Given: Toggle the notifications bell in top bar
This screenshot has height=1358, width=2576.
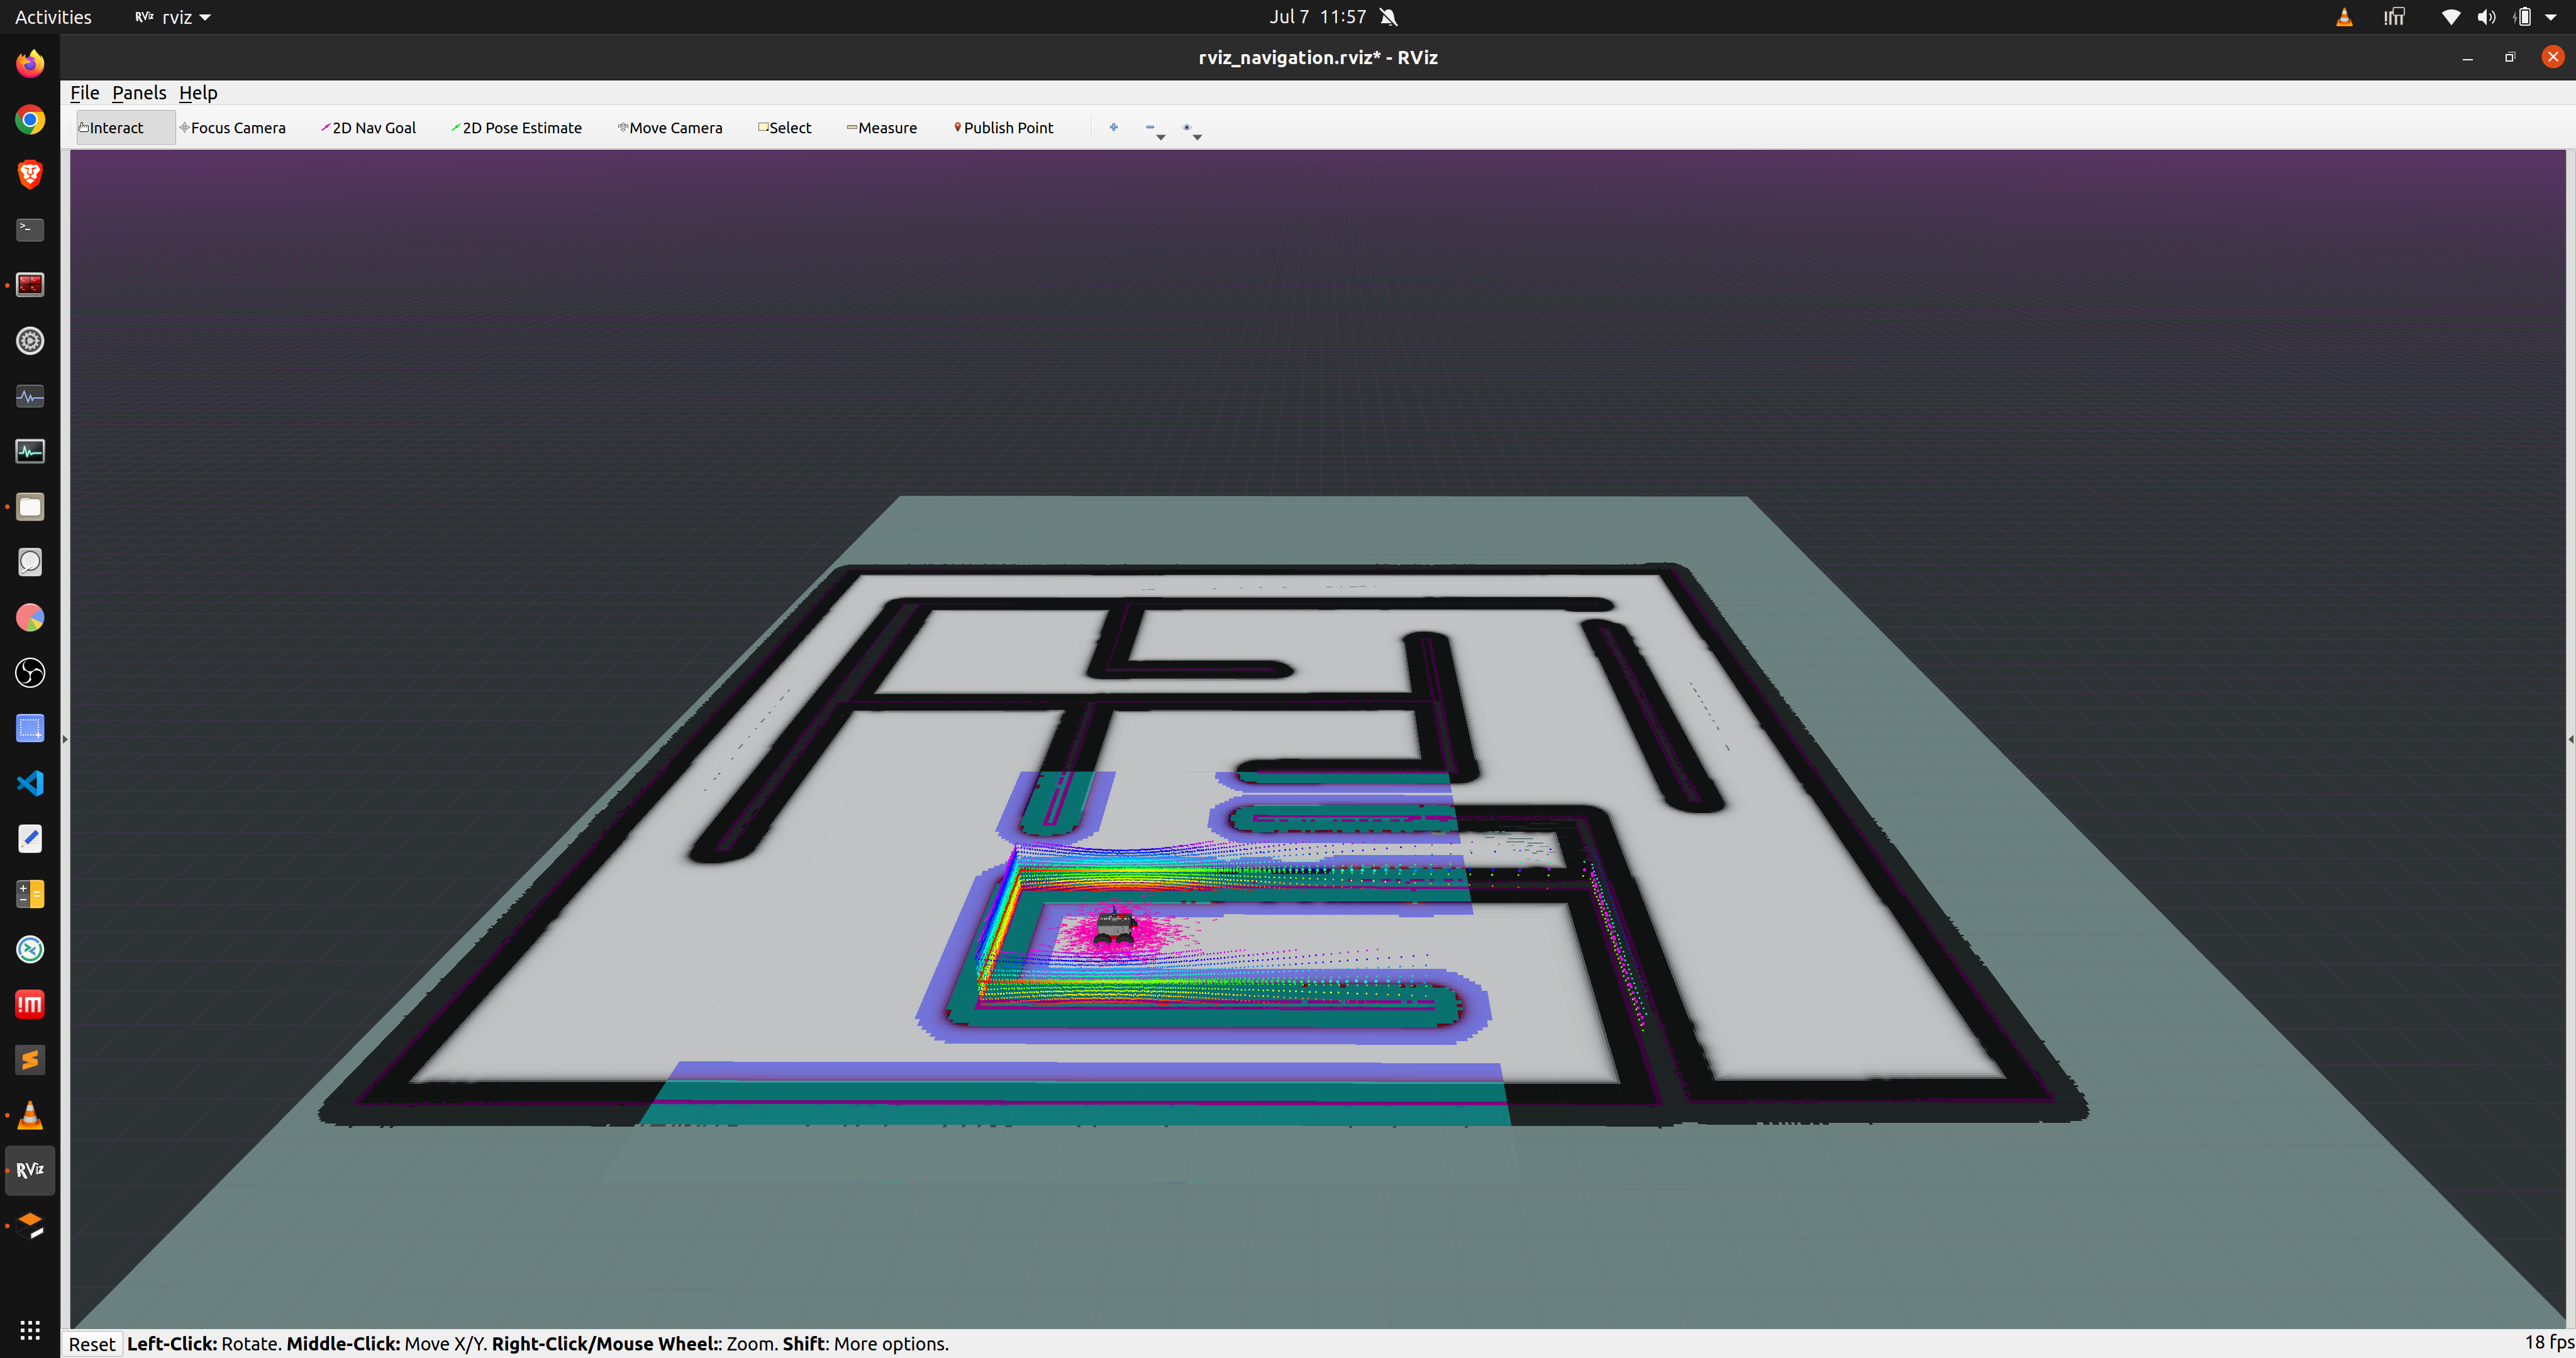Looking at the screenshot, I should (x=1388, y=17).
